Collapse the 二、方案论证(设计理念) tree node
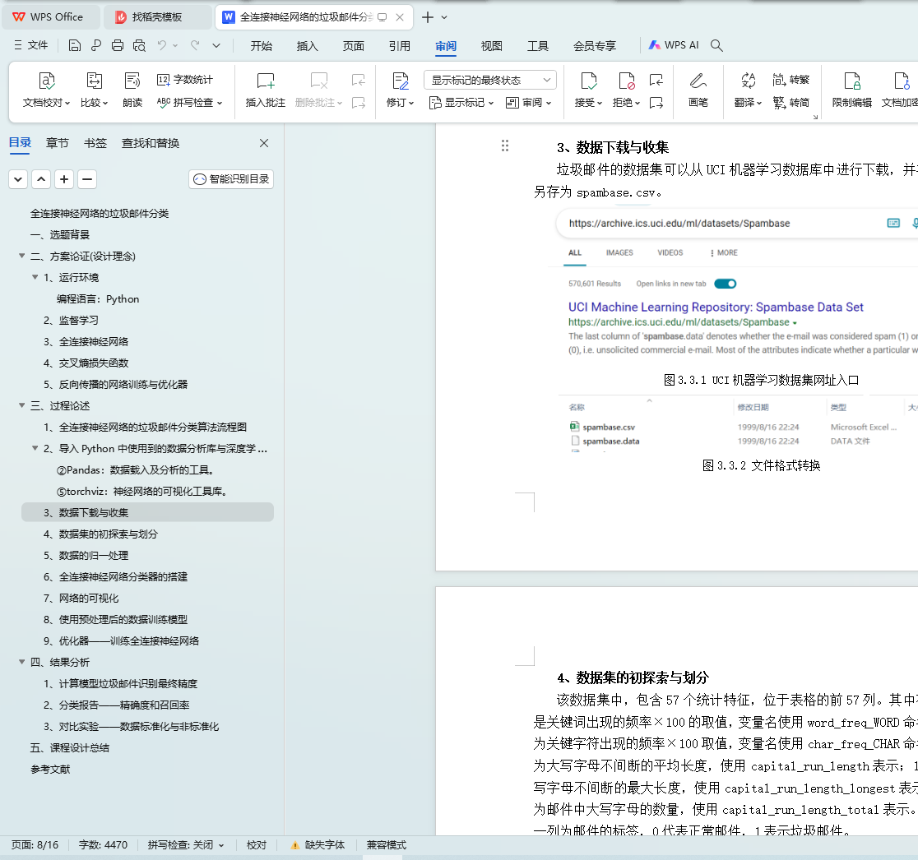Image resolution: width=918 pixels, height=860 pixels. pyautogui.click(x=22, y=256)
